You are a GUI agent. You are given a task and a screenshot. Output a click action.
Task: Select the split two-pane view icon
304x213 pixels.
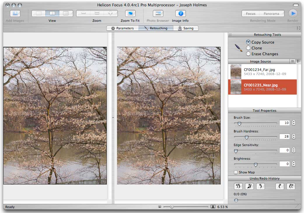coord(52,13)
